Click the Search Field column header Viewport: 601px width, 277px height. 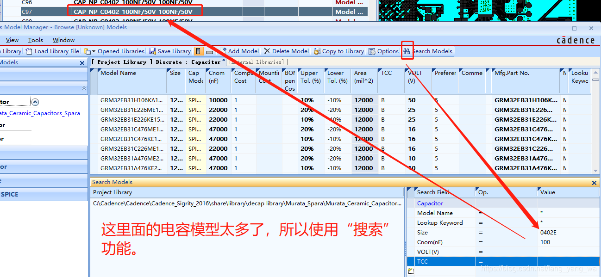tap(444, 192)
